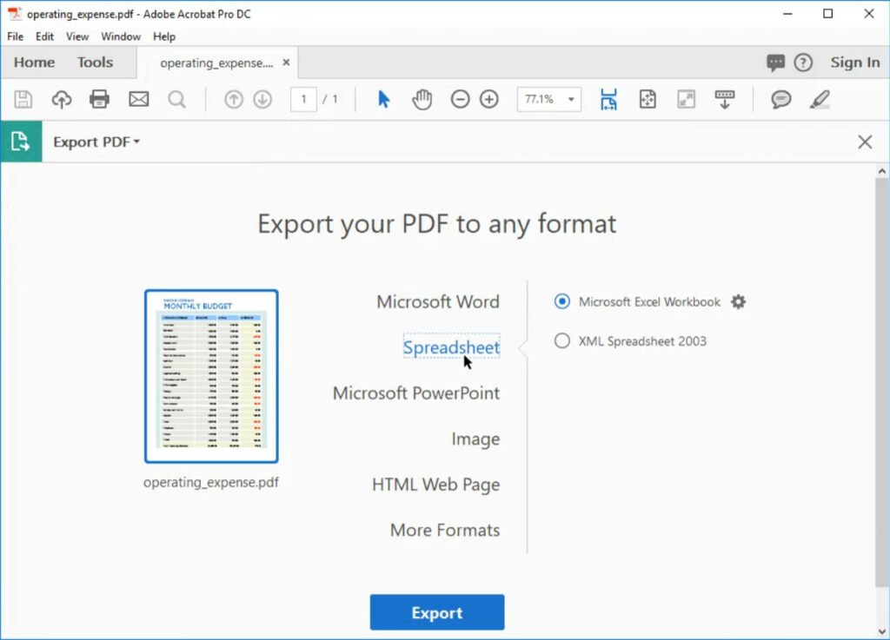Switch to the Tools tab

[94, 62]
